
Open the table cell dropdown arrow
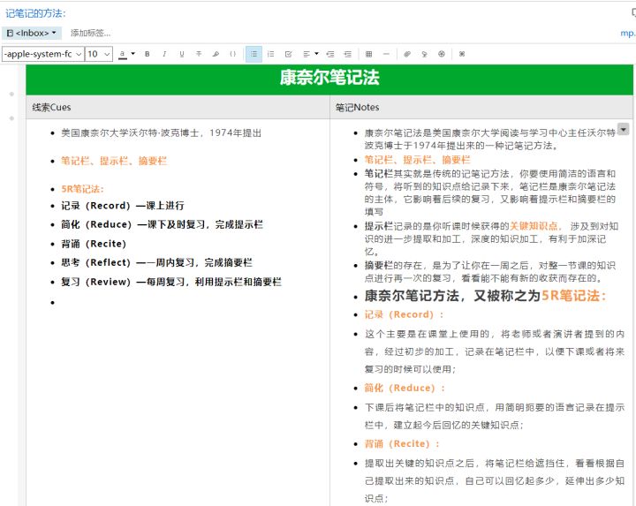point(624,129)
